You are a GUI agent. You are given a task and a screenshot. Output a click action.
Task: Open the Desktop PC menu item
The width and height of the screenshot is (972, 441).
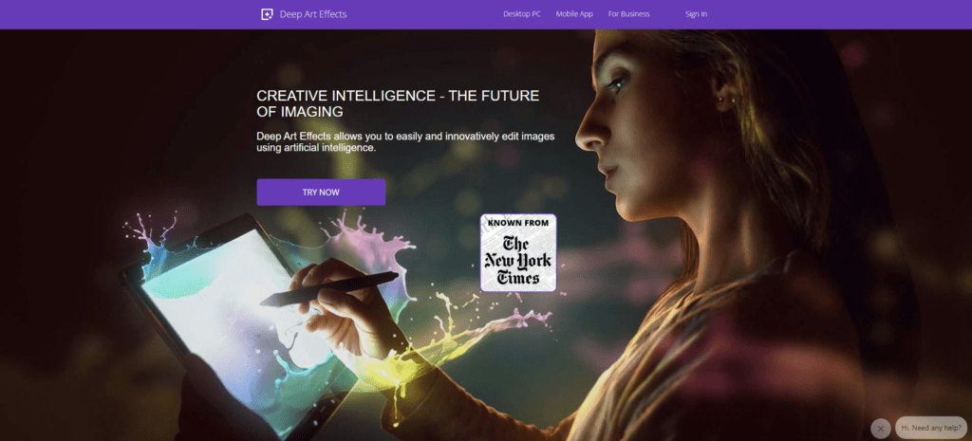coord(522,14)
